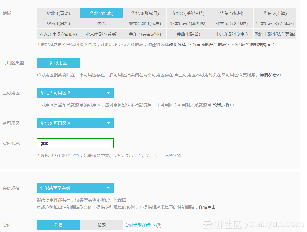Select region 华北 5(呼和浩特)
The height and width of the screenshot is (232, 307).
(x=188, y=13)
